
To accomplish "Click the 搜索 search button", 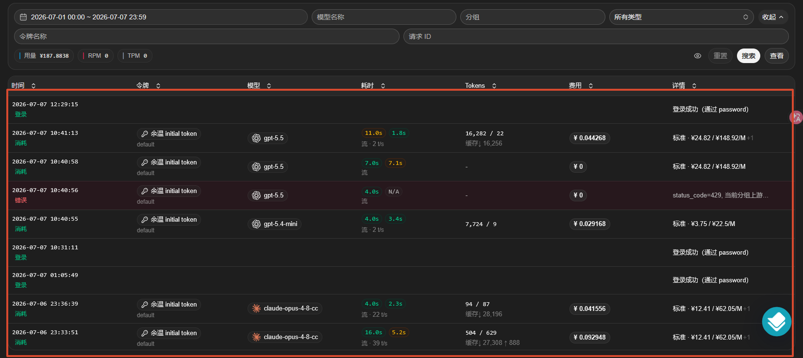I will tap(748, 56).
